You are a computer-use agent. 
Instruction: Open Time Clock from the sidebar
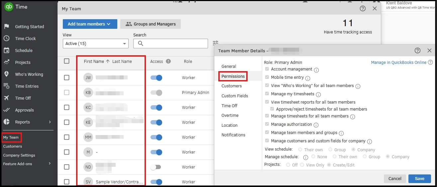click(25, 38)
